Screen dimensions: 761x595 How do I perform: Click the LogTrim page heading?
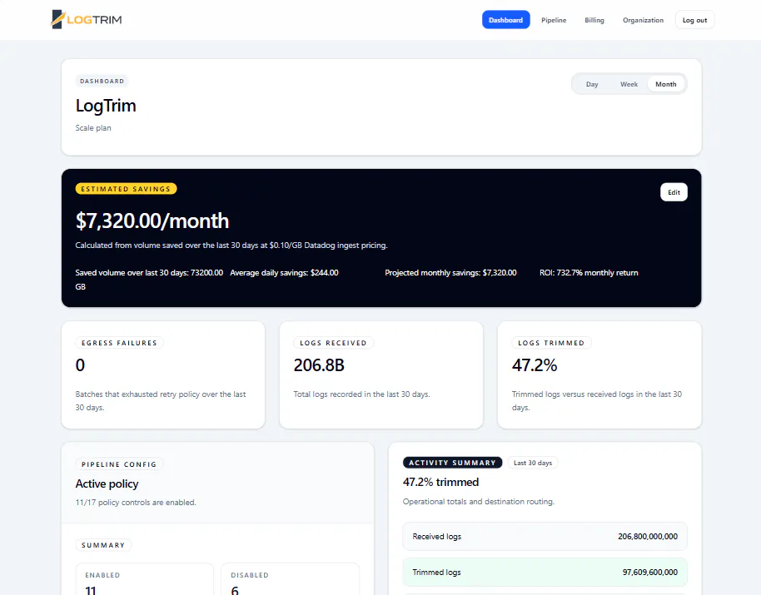pos(106,106)
